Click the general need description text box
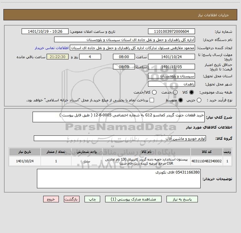 tap(119, 117)
